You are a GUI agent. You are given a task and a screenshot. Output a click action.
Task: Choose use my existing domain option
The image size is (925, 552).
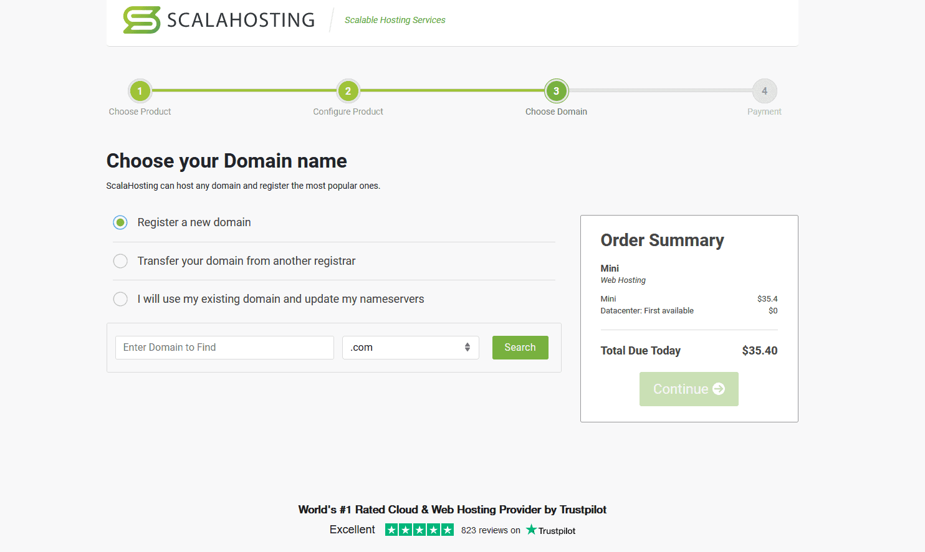(120, 299)
